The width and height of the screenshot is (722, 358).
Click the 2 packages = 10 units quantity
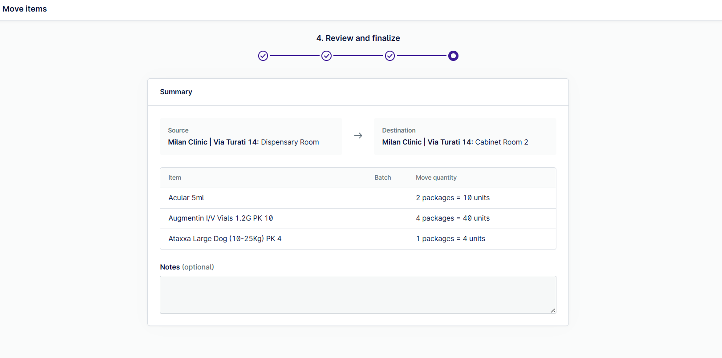(452, 198)
